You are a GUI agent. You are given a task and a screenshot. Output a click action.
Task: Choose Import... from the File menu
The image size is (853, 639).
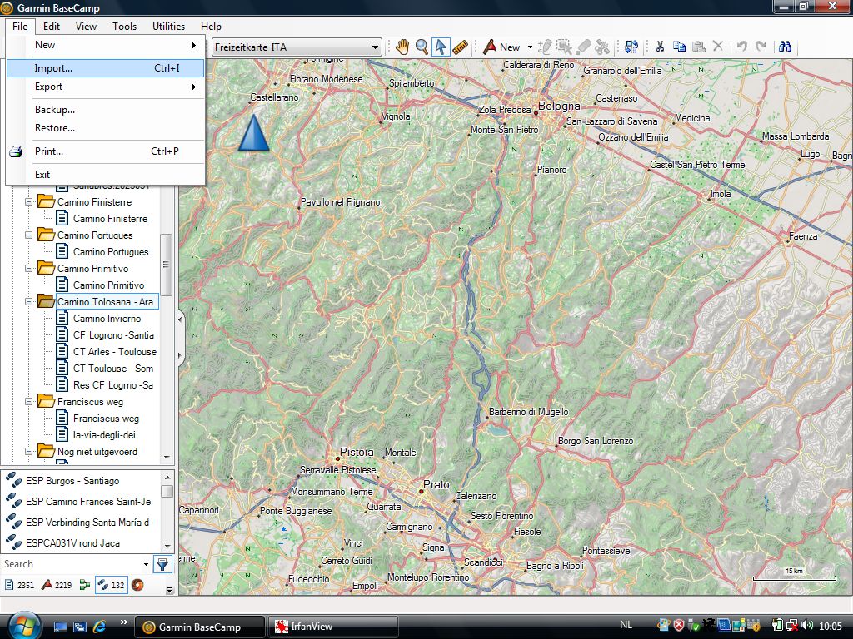tap(54, 68)
